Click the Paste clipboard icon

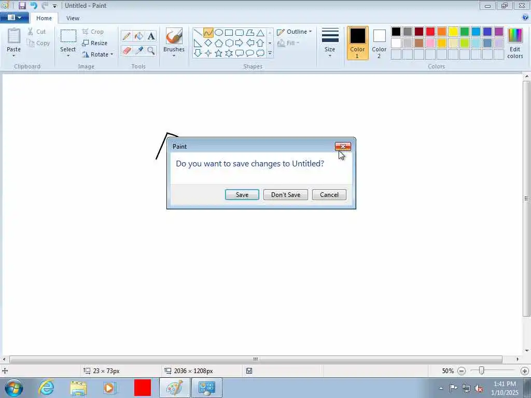(x=14, y=36)
